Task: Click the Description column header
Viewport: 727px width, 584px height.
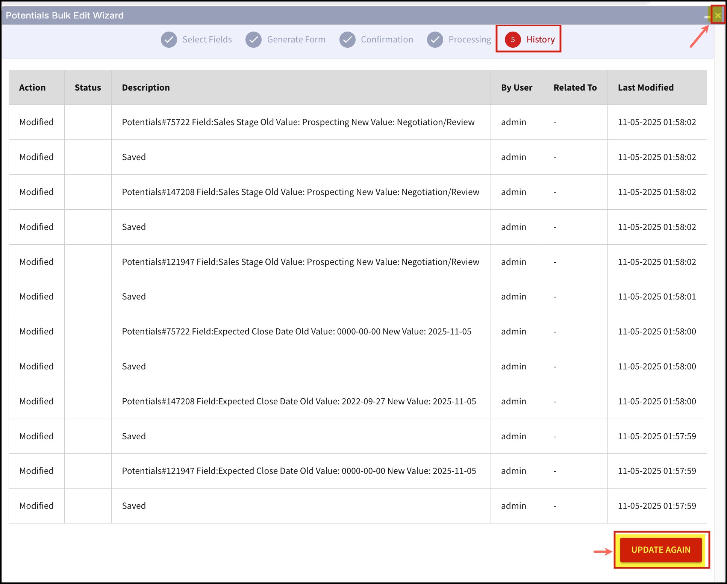Action: 146,88
